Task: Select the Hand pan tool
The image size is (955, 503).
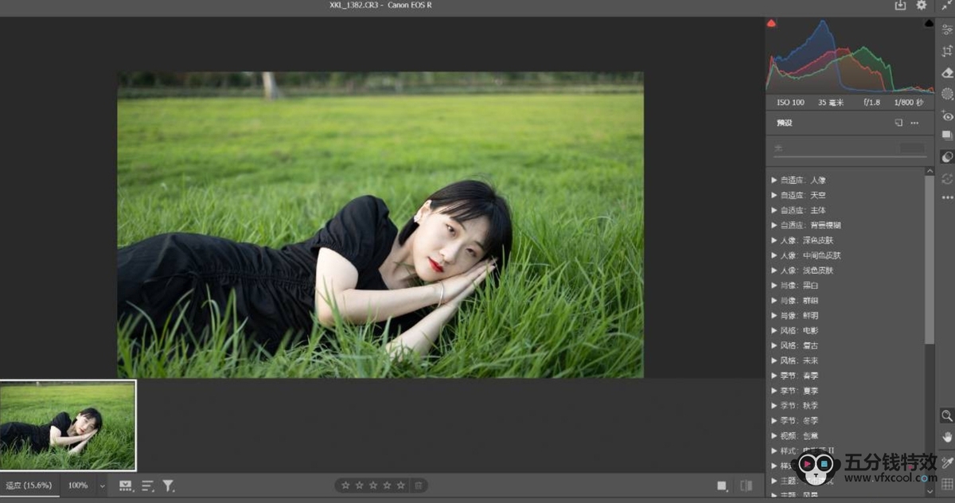Action: point(947,437)
